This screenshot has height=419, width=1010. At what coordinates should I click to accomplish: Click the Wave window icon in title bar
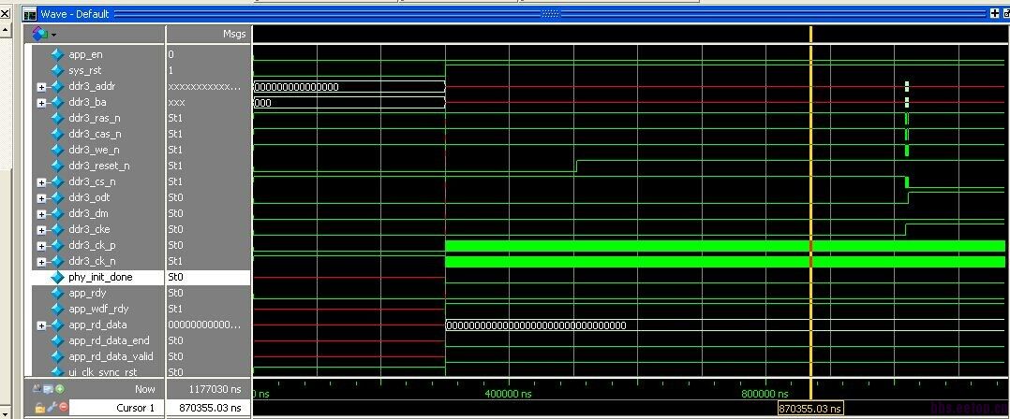tap(30, 13)
